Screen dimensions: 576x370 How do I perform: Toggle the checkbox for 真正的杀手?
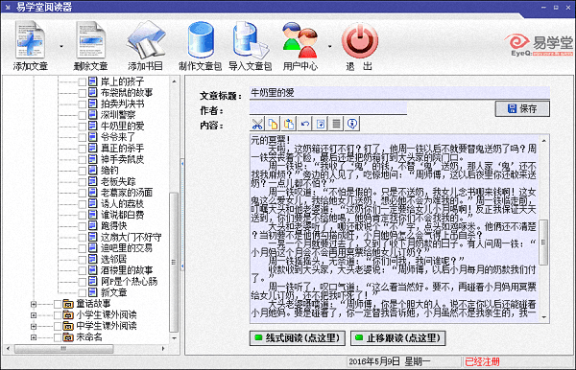point(83,149)
